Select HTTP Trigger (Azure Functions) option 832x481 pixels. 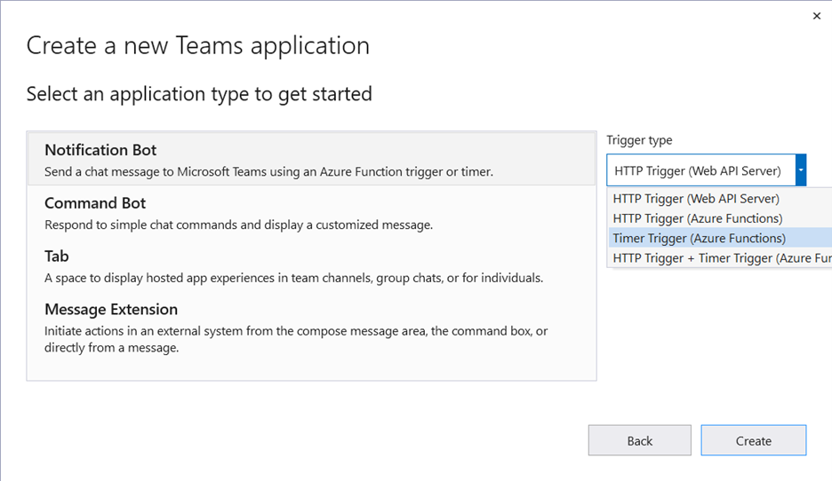tap(697, 218)
